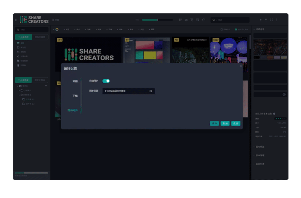Switch to 个人文件夹 tab
The width and height of the screenshot is (301, 198).
[23, 80]
